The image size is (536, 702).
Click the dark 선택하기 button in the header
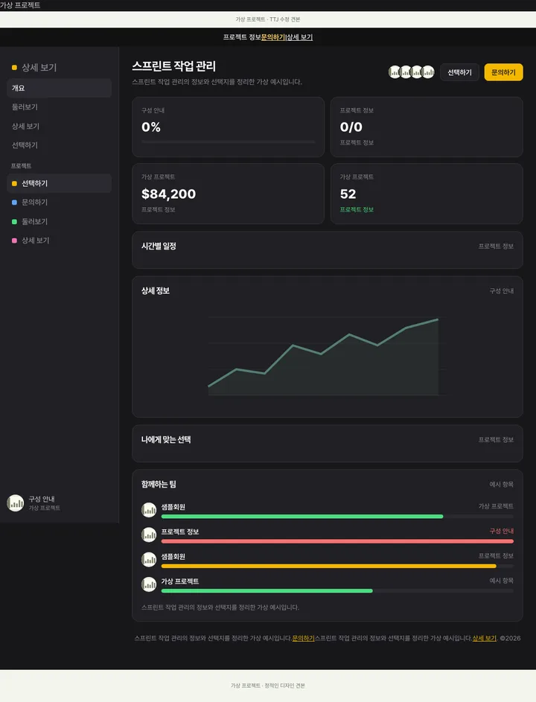tap(459, 72)
